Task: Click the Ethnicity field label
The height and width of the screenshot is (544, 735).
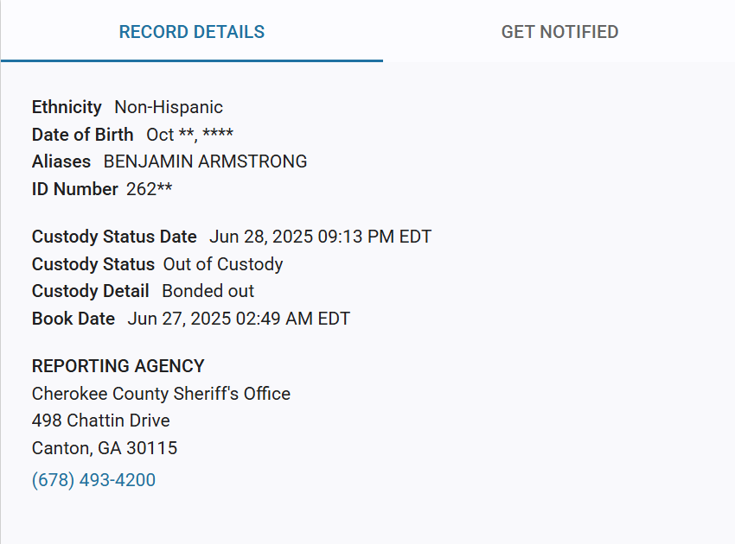Action: click(x=67, y=107)
